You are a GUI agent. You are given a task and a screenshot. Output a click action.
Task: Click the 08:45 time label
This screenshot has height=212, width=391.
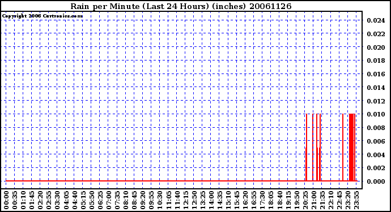pyautogui.click(x=134, y=200)
